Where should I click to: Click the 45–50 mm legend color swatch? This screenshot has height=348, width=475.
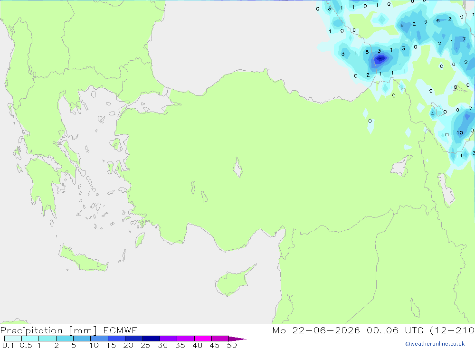pyautogui.click(x=220, y=339)
